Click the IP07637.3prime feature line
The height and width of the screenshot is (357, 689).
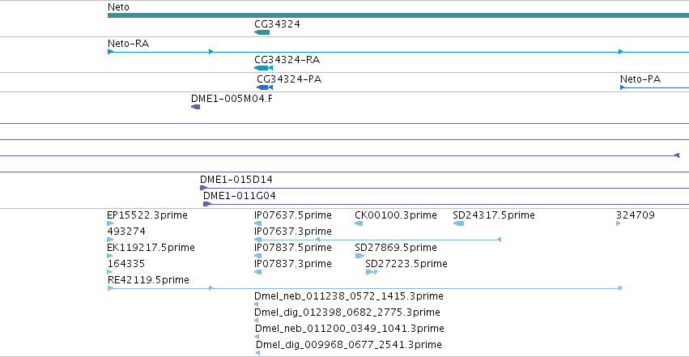click(378, 240)
